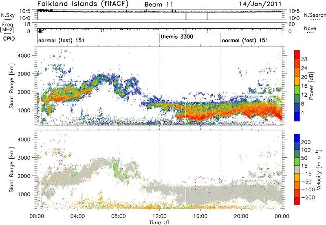The width and height of the screenshot is (326, 225).
Task: Click the dashed 18:00 CPID boundary in velocity panel
Action: [221, 169]
